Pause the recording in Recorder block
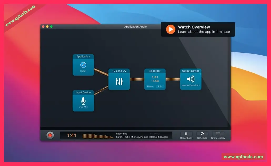This screenshot has width=271, height=166. coord(150,86)
